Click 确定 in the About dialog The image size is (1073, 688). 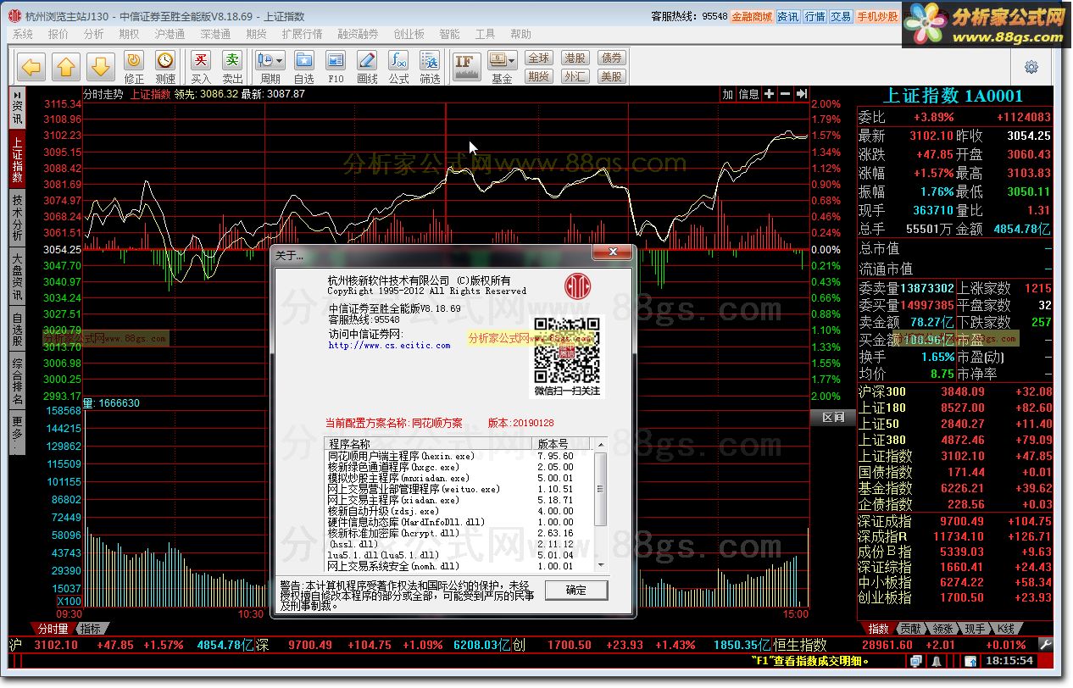point(576,590)
